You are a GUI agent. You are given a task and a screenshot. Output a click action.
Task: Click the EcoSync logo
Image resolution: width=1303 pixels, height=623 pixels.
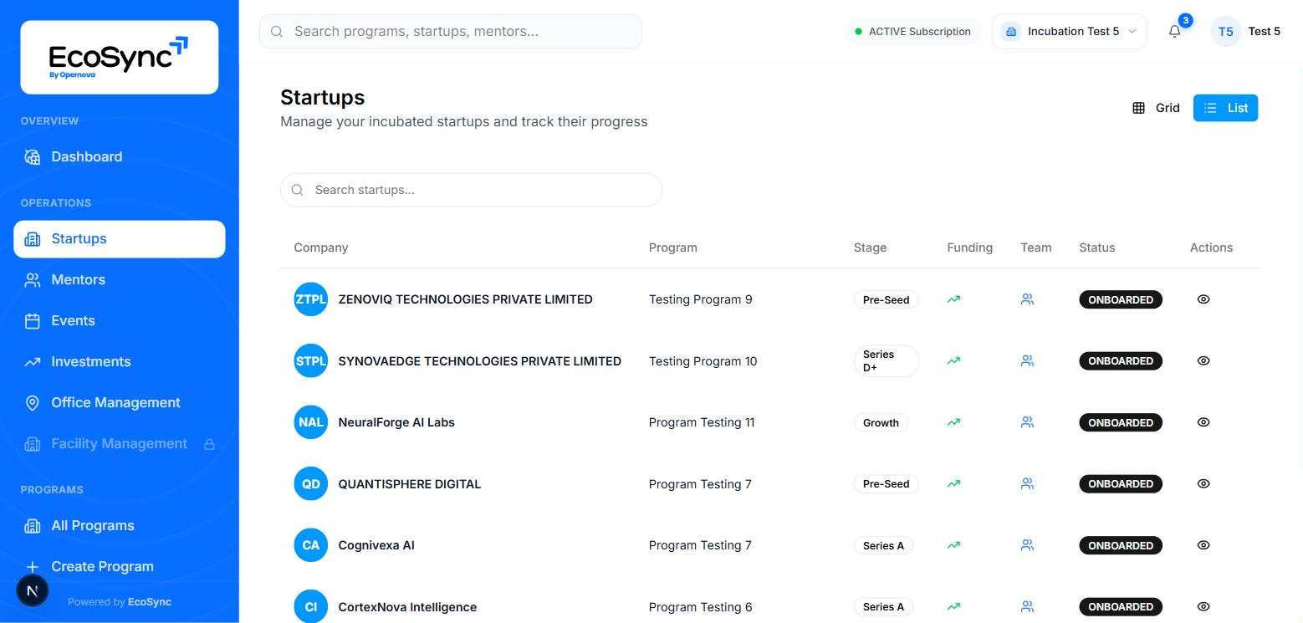120,58
